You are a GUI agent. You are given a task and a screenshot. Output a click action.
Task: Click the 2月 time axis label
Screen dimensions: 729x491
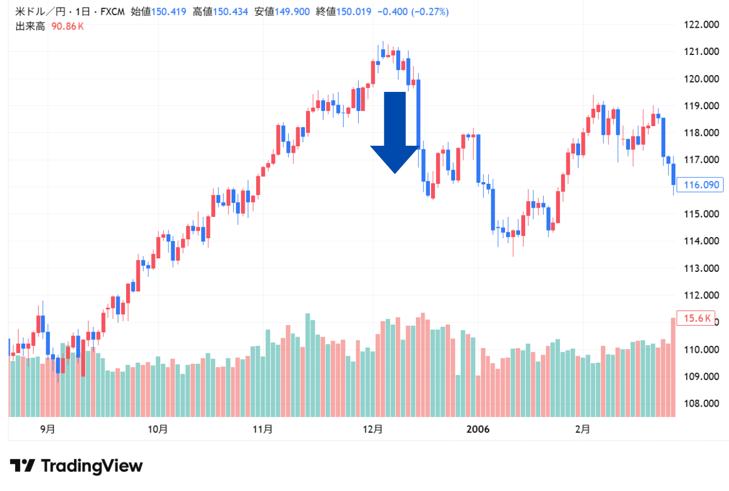pyautogui.click(x=583, y=430)
